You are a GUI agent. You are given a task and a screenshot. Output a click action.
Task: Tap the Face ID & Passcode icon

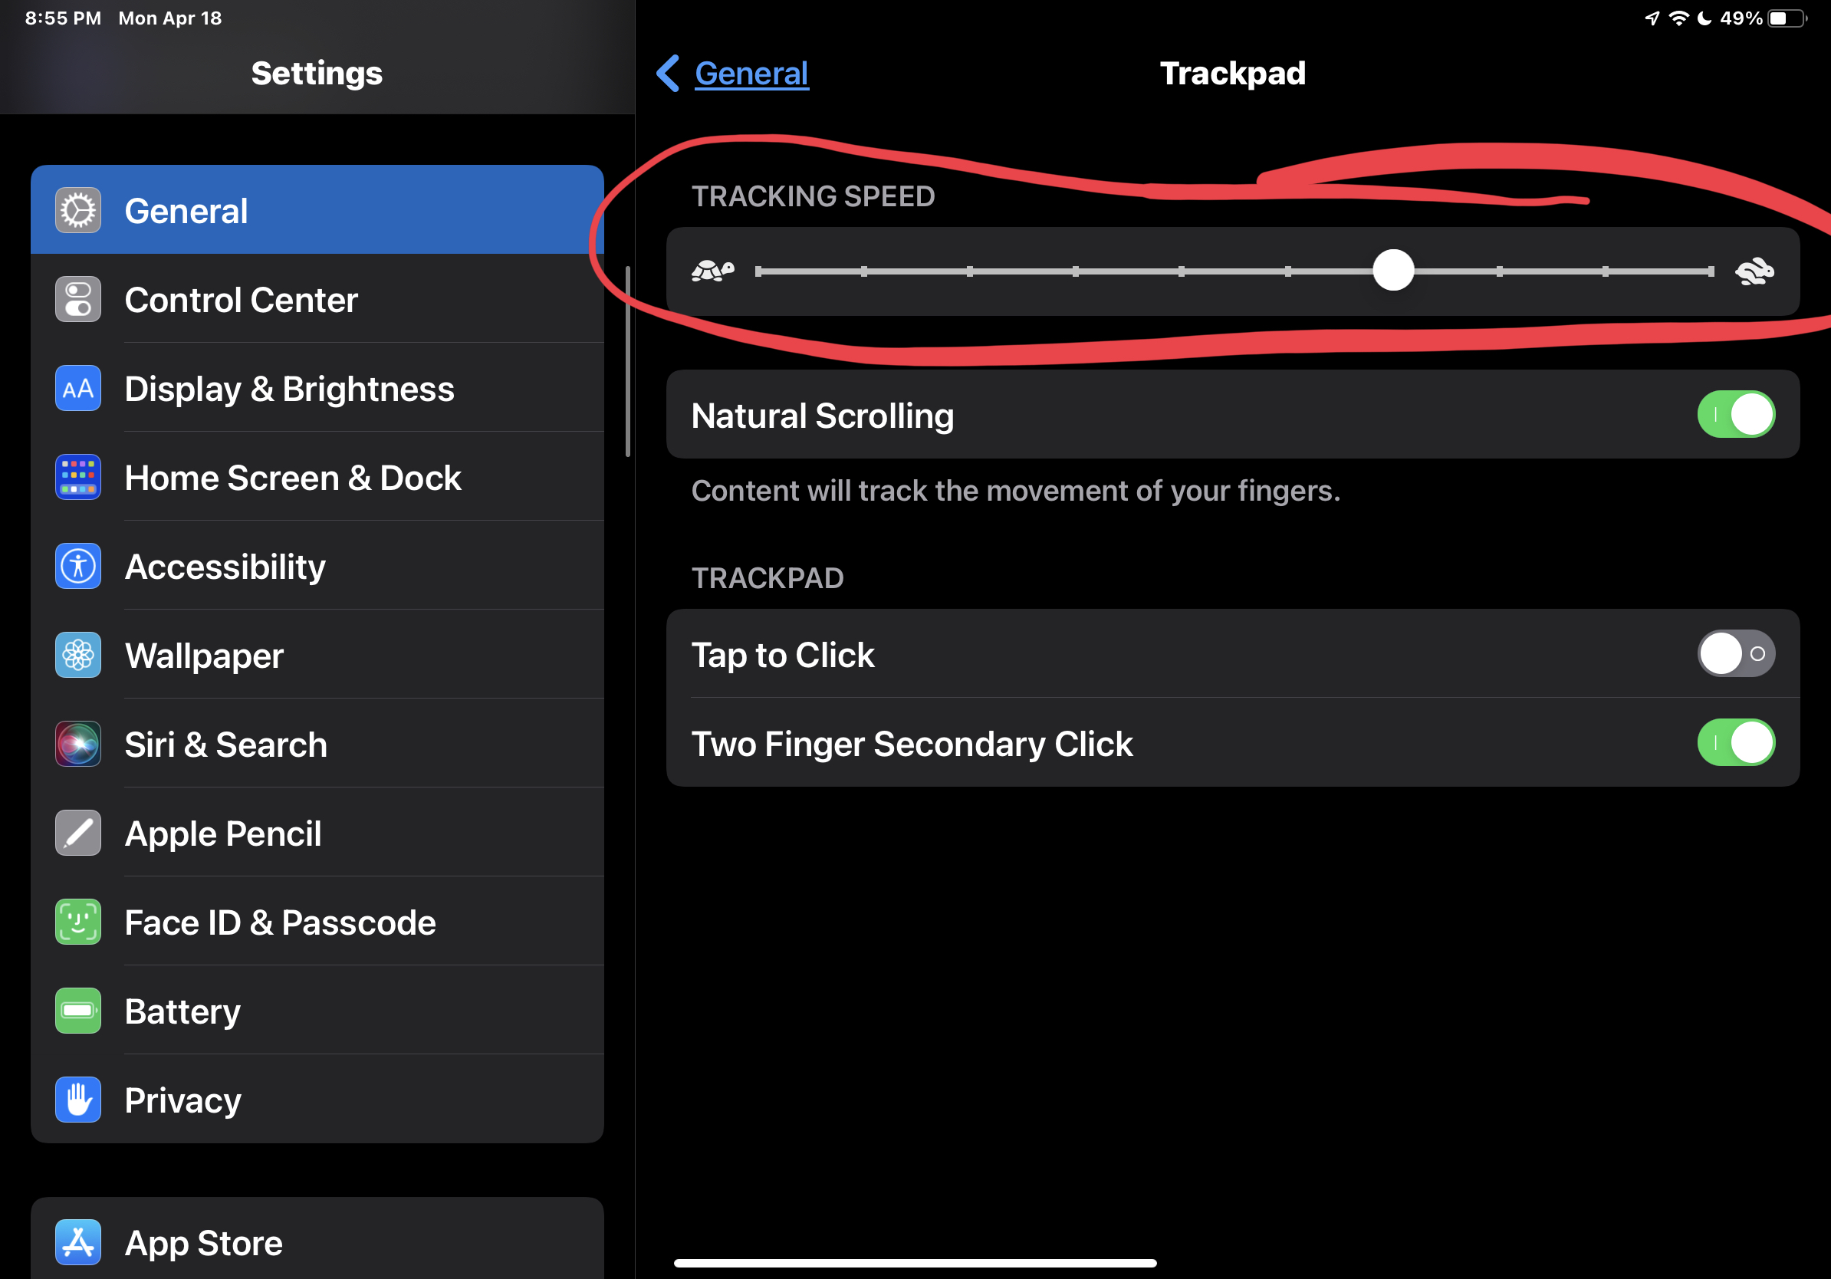78,922
